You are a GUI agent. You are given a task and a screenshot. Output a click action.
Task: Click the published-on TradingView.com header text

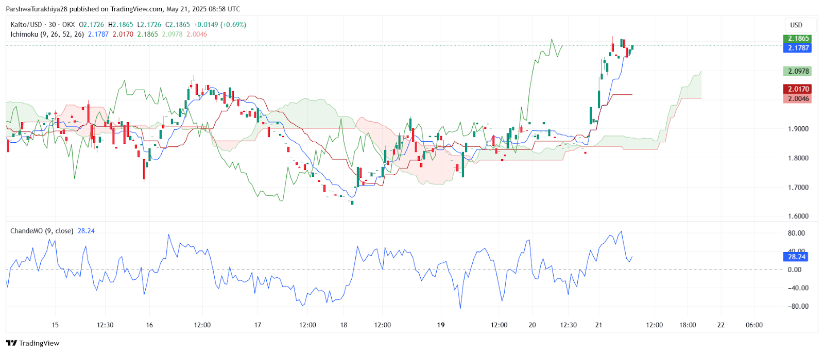(123, 9)
